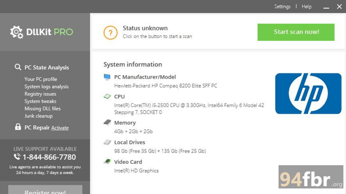Click the Intel Core i5-2500 CPU description
This screenshot has width=346, height=194.
pyautogui.click(x=189, y=109)
